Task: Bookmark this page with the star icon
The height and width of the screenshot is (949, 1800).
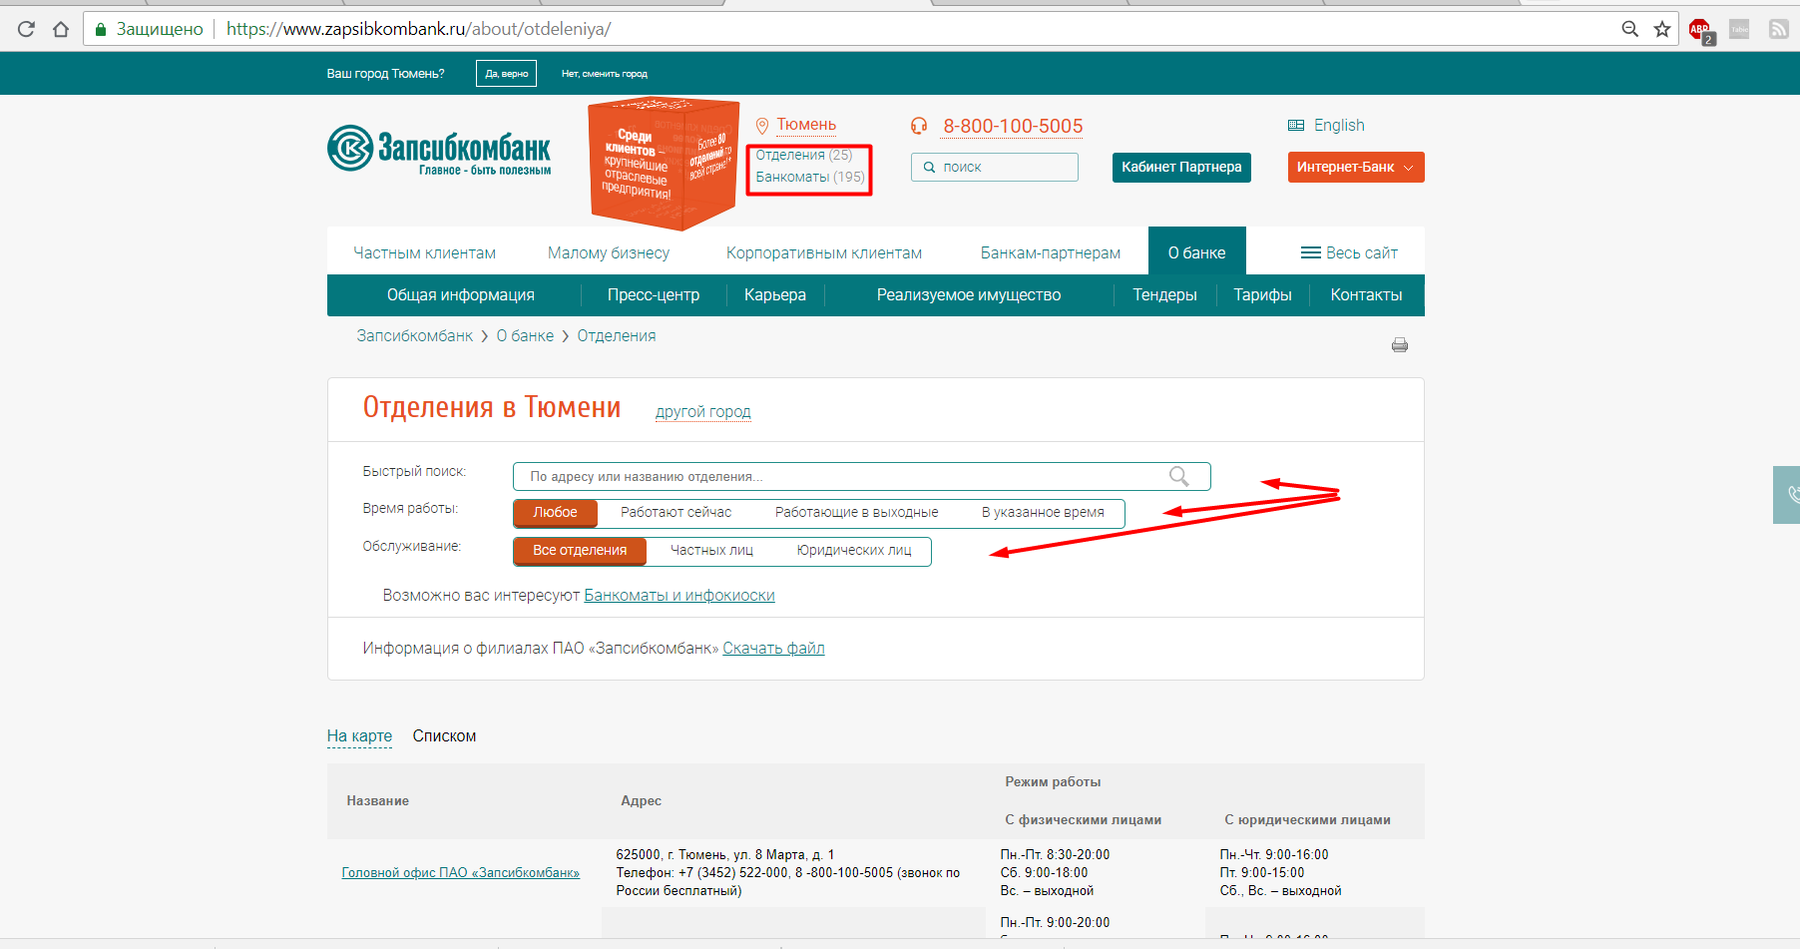Action: [x=1662, y=29]
